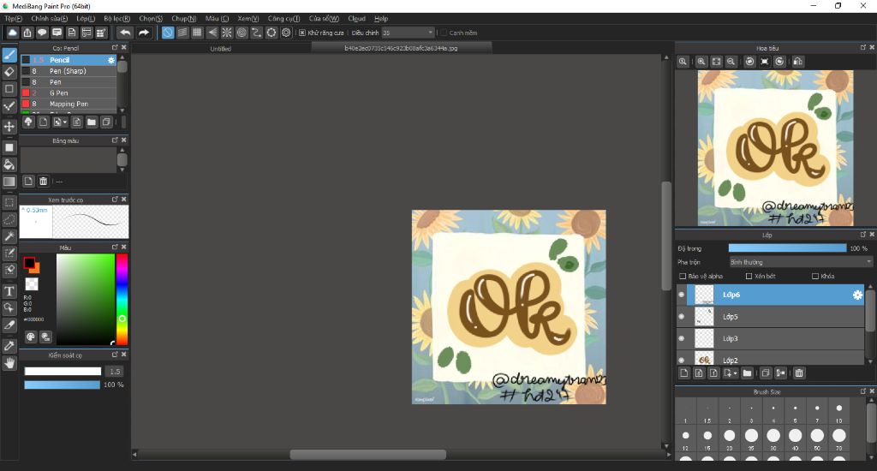Click the hue spectrum strip
The width and height of the screenshot is (877, 471).
122,299
